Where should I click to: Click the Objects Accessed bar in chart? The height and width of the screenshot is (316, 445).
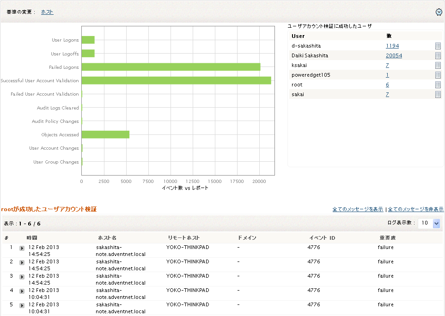[105, 134]
